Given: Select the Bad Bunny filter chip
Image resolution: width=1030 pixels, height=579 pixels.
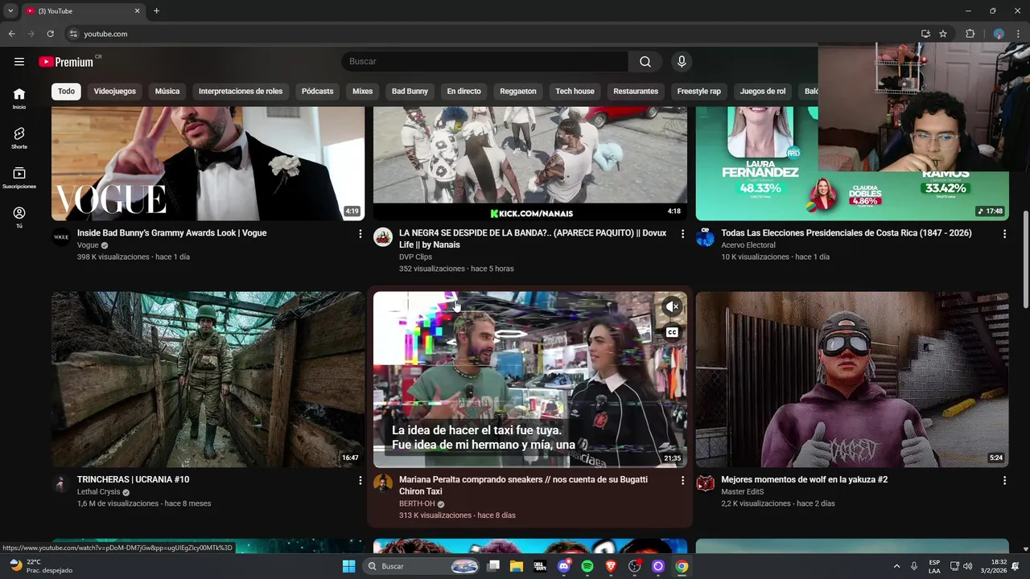Looking at the screenshot, I should pos(410,92).
